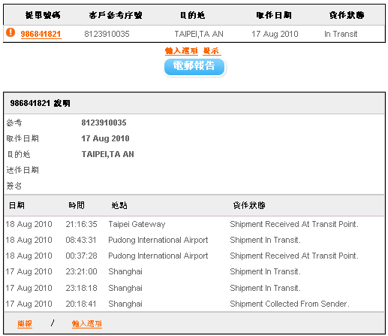Select the Taipei Gateway event row
Screen dimensions: 388x336
tap(194, 224)
